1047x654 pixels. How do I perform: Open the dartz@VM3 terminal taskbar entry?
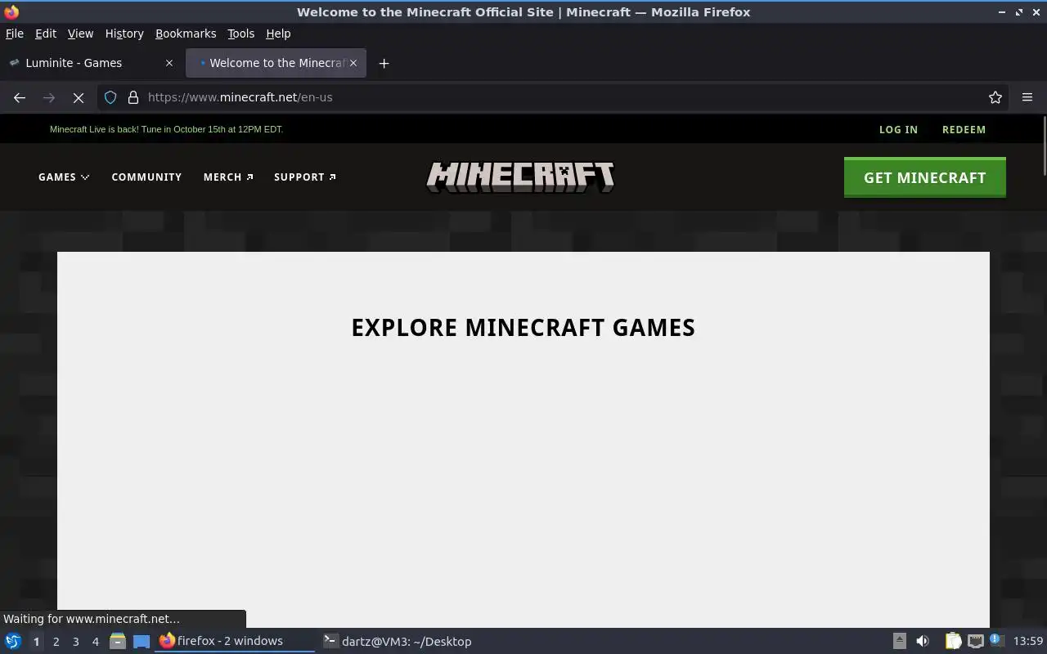tap(398, 641)
